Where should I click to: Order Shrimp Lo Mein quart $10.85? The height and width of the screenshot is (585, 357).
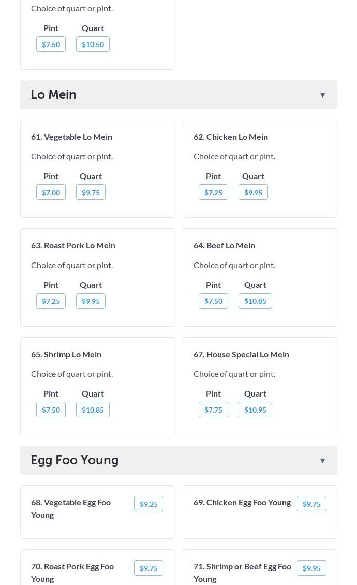click(x=93, y=409)
